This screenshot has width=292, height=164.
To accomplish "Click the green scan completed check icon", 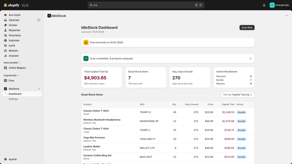I will [x=86, y=58].
